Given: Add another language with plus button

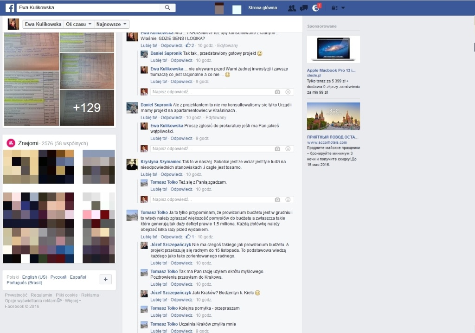Looking at the screenshot, I should click(x=106, y=279).
